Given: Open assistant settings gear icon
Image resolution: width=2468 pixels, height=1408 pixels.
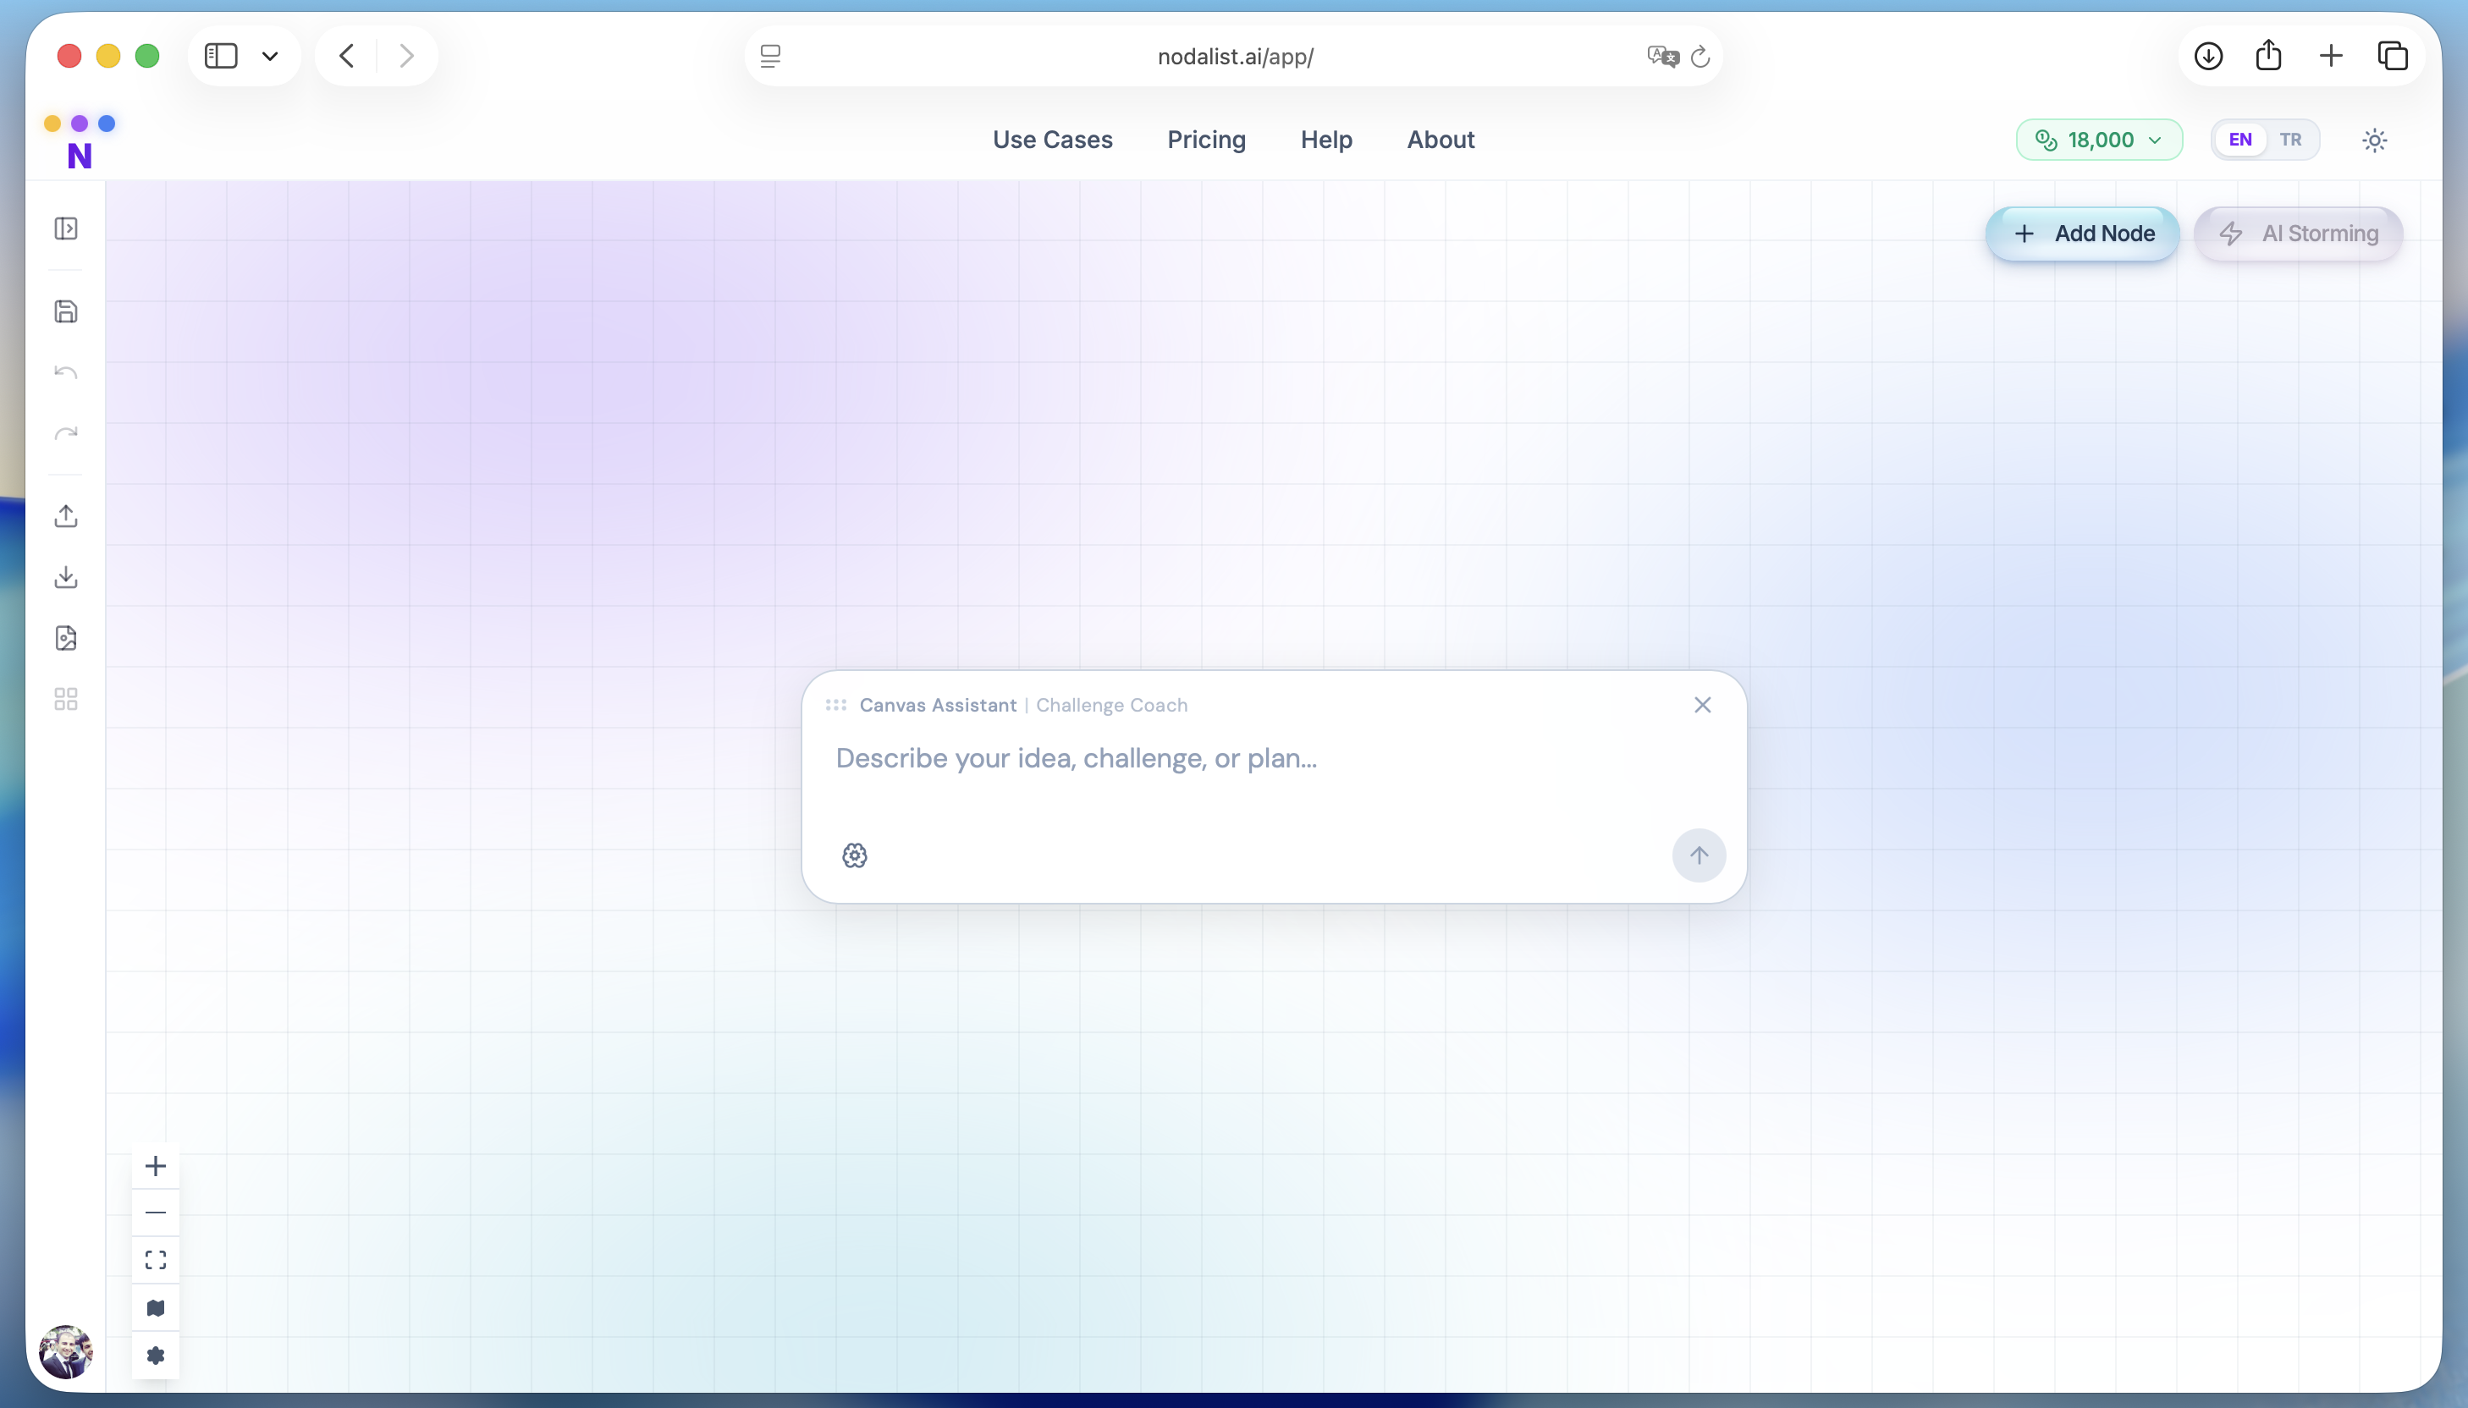Looking at the screenshot, I should (854, 855).
